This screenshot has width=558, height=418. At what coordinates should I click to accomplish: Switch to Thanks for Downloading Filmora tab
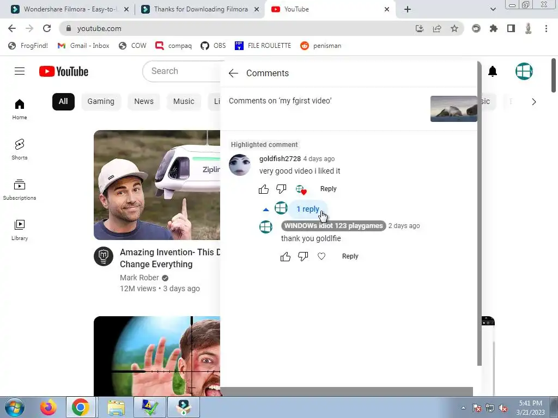(201, 9)
